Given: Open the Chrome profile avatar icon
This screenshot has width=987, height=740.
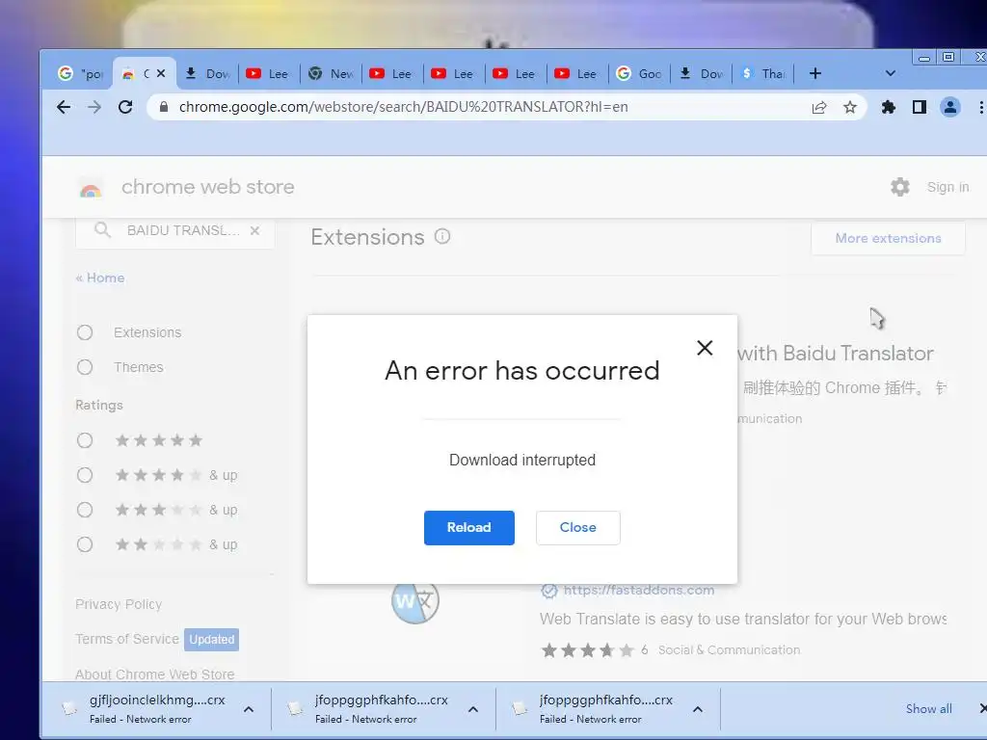Looking at the screenshot, I should pos(949,108).
